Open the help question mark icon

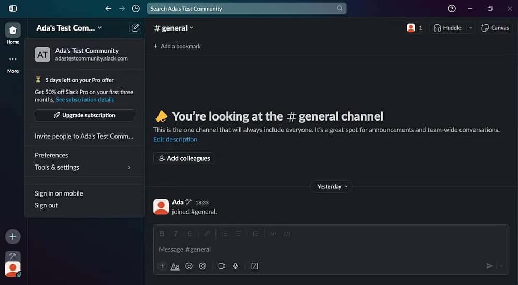tap(452, 9)
